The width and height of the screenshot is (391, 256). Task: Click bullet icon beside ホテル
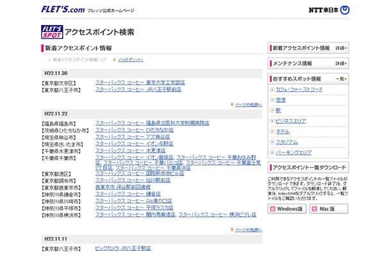pyautogui.click(x=272, y=132)
